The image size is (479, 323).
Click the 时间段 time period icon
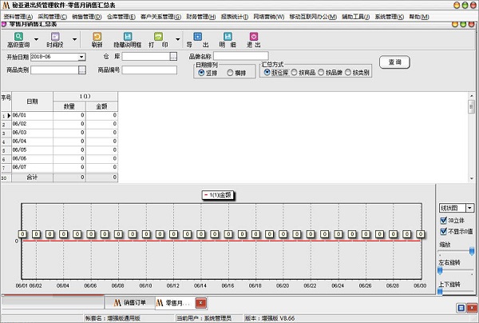tap(55, 37)
